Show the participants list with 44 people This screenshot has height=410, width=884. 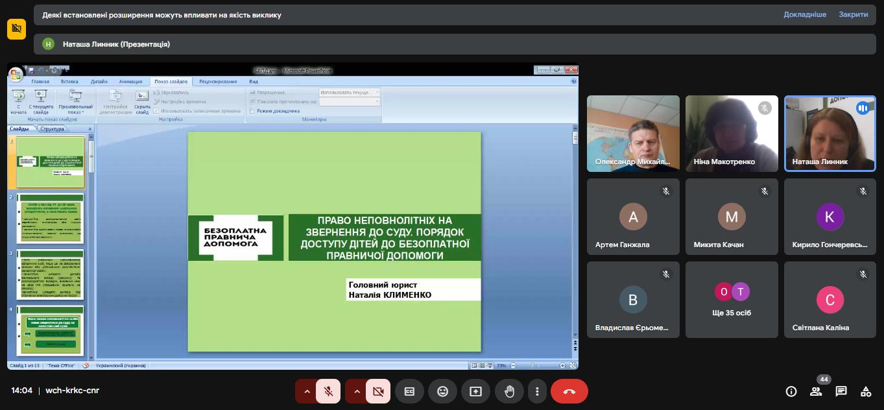click(x=816, y=391)
